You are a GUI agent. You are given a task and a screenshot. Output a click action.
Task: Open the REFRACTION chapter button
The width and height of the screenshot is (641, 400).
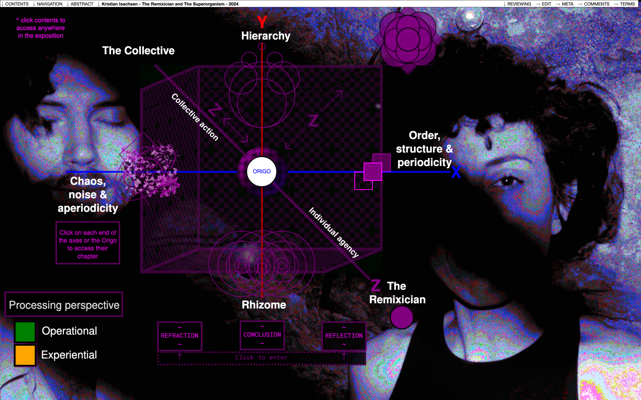click(180, 336)
